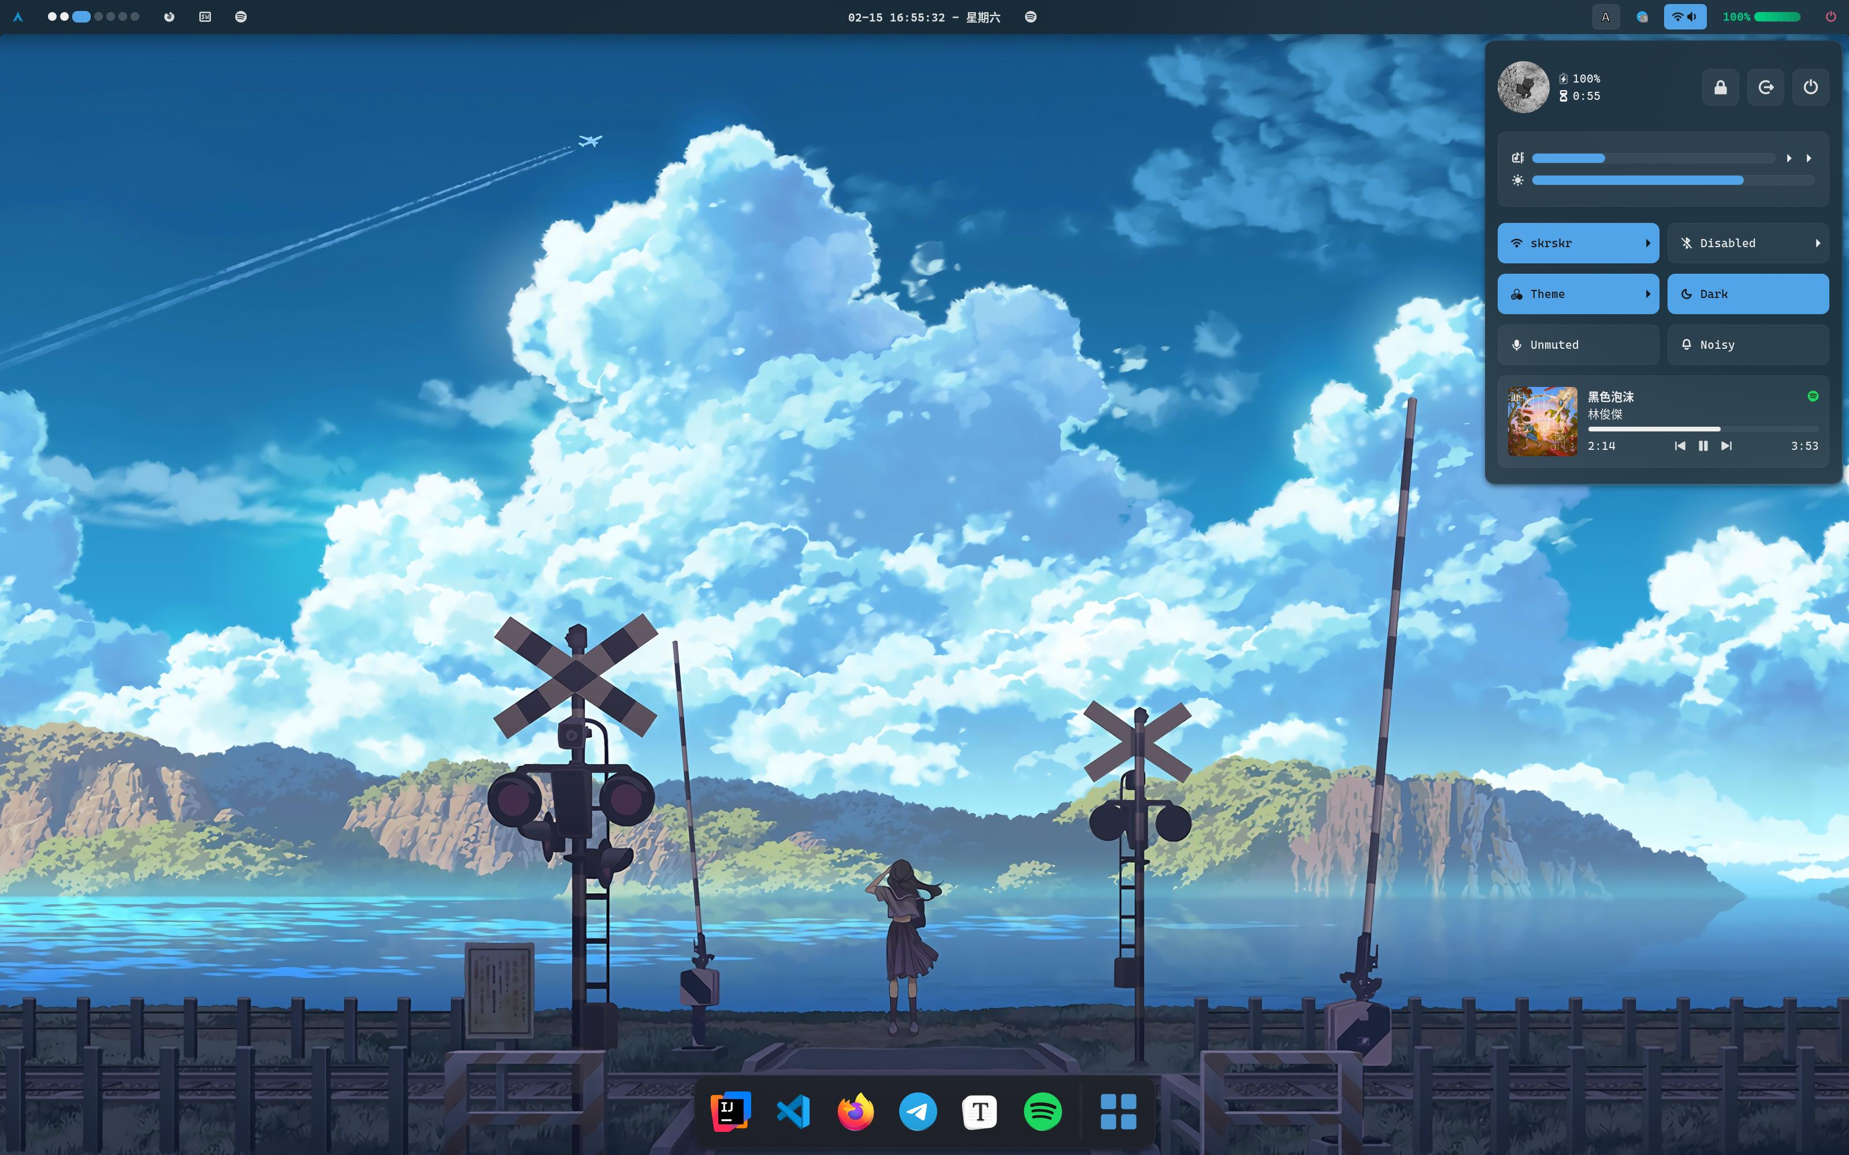
Task: Skip to the next track
Action: [x=1726, y=446]
